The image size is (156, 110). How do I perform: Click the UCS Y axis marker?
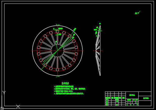click(4, 92)
